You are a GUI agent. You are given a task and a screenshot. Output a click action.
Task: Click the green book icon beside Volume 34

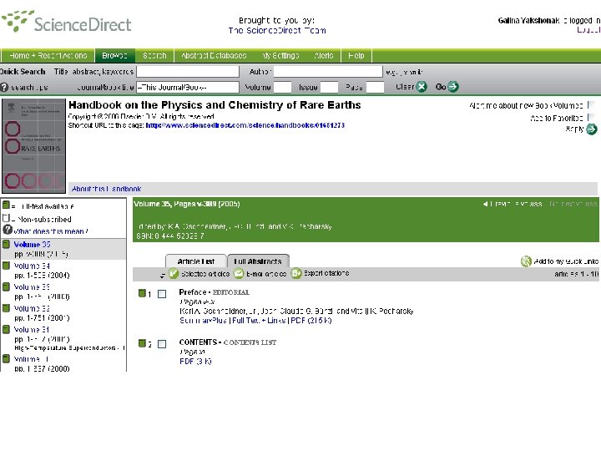[x=6, y=266]
